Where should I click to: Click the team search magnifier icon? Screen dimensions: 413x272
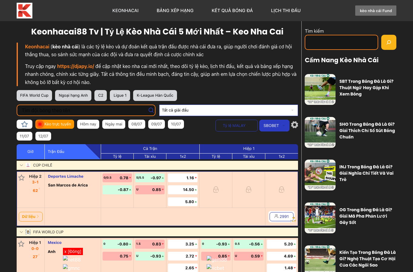point(151,110)
